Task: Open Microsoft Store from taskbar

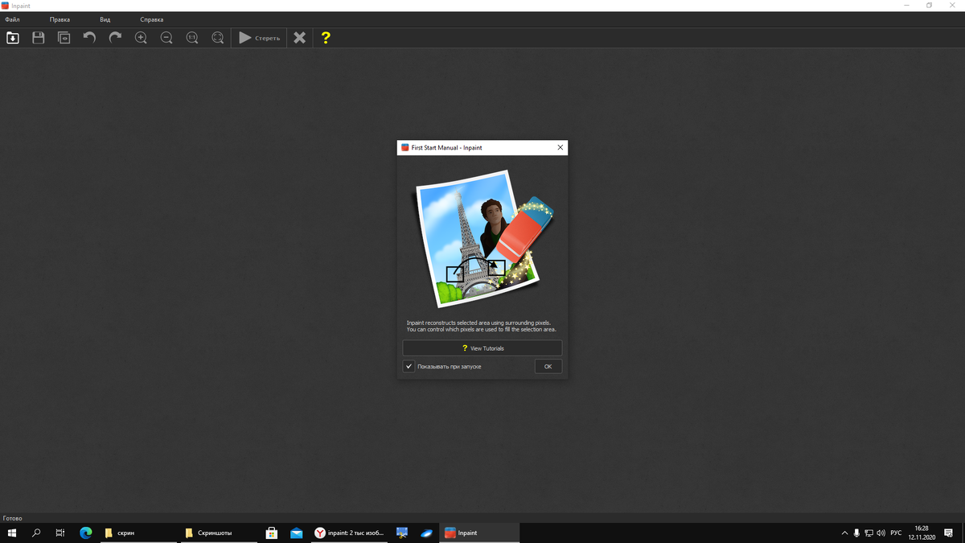Action: click(x=272, y=533)
